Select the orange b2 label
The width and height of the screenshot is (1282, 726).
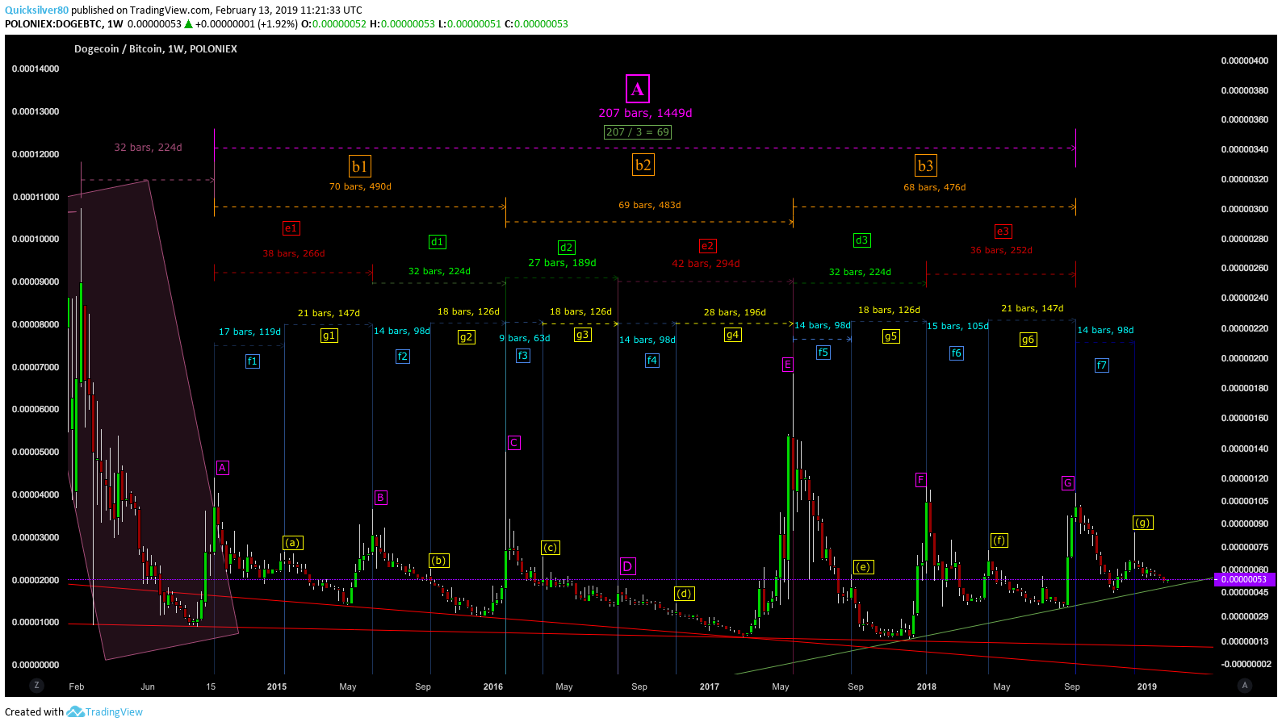pyautogui.click(x=643, y=165)
